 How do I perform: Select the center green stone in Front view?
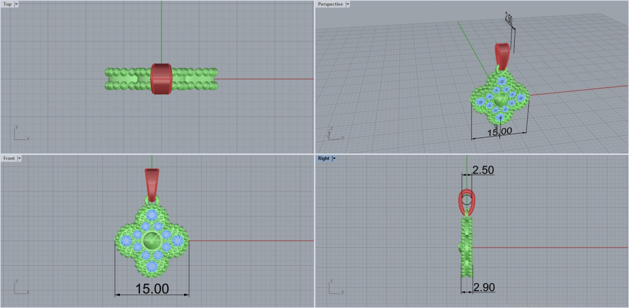pos(152,241)
